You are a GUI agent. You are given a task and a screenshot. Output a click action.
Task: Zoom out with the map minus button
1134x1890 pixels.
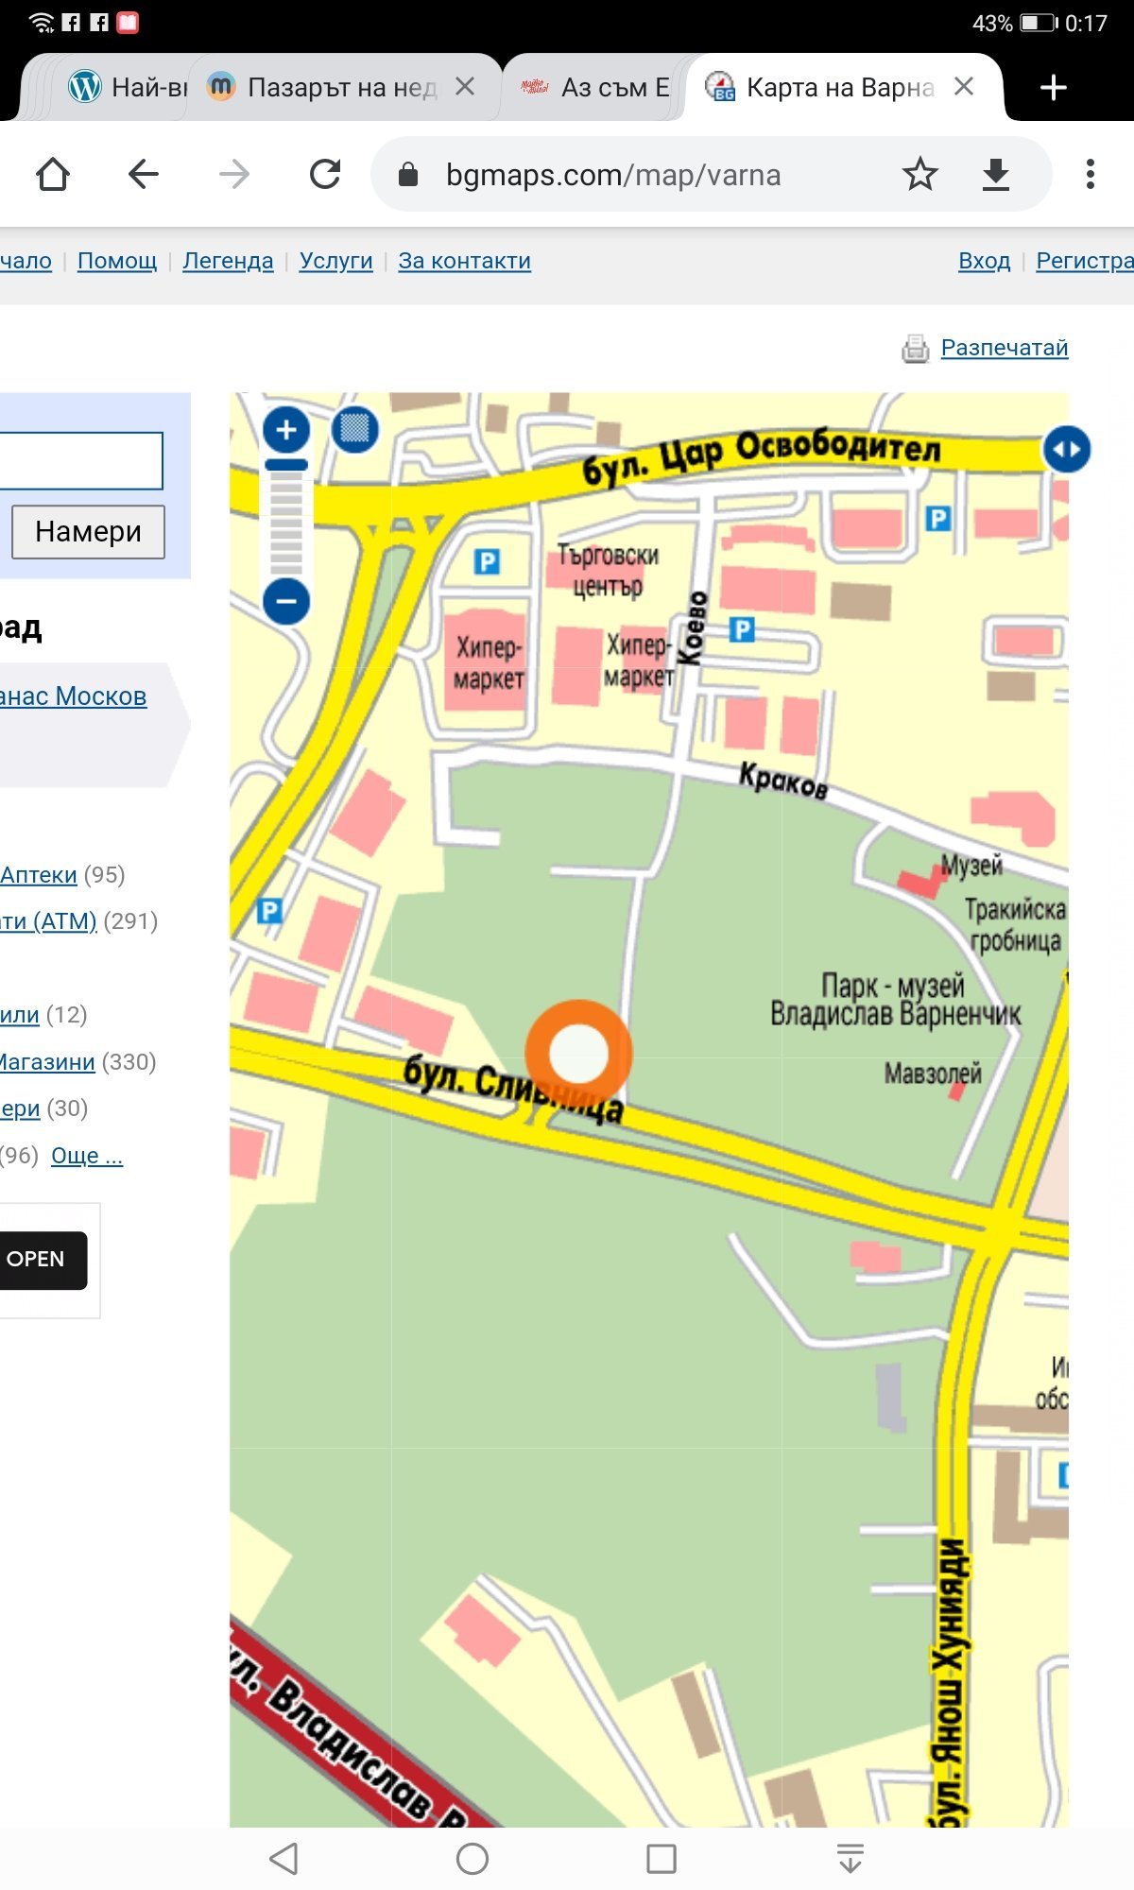(286, 601)
